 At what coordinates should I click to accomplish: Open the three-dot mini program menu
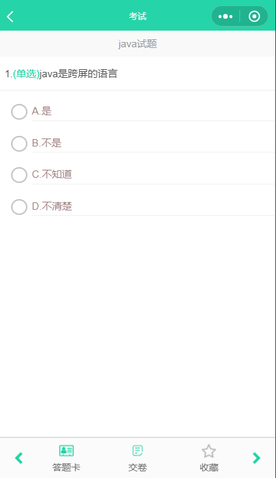pyautogui.click(x=225, y=17)
